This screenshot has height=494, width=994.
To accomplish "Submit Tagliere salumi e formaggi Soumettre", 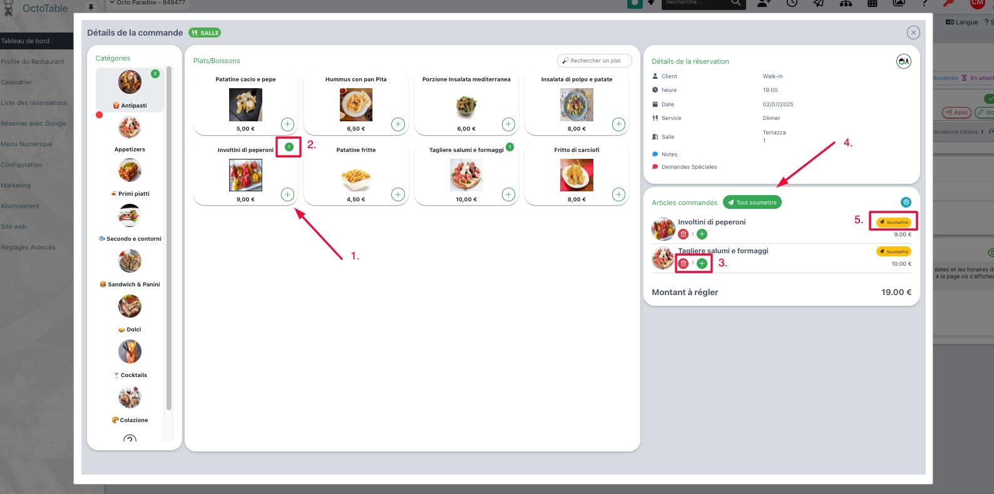I will [894, 251].
